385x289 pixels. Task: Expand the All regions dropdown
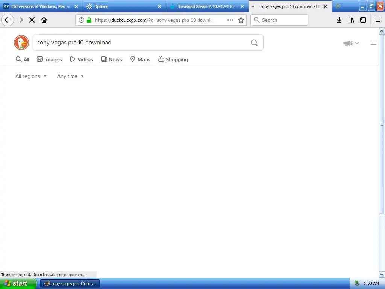tap(31, 76)
